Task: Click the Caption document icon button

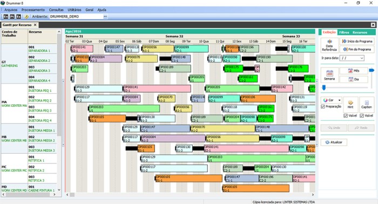Action: (x=367, y=105)
